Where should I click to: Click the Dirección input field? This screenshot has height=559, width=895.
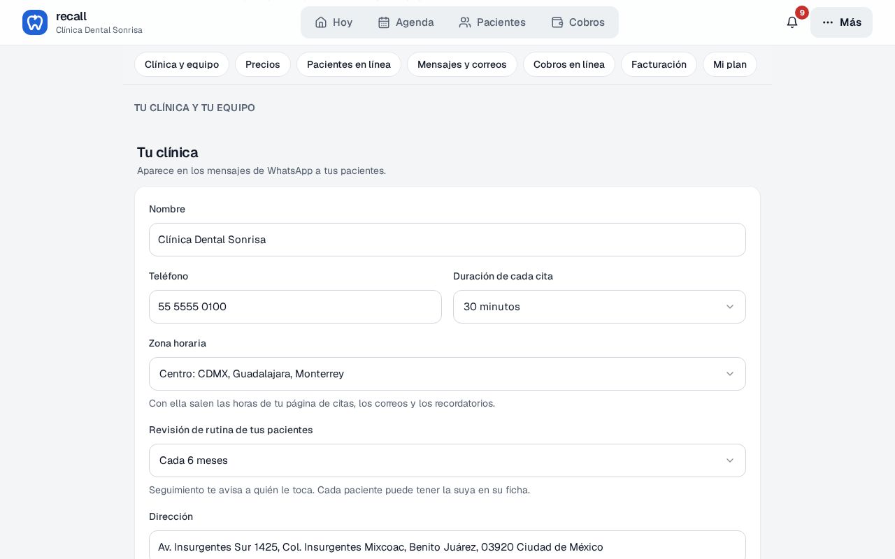(x=447, y=546)
